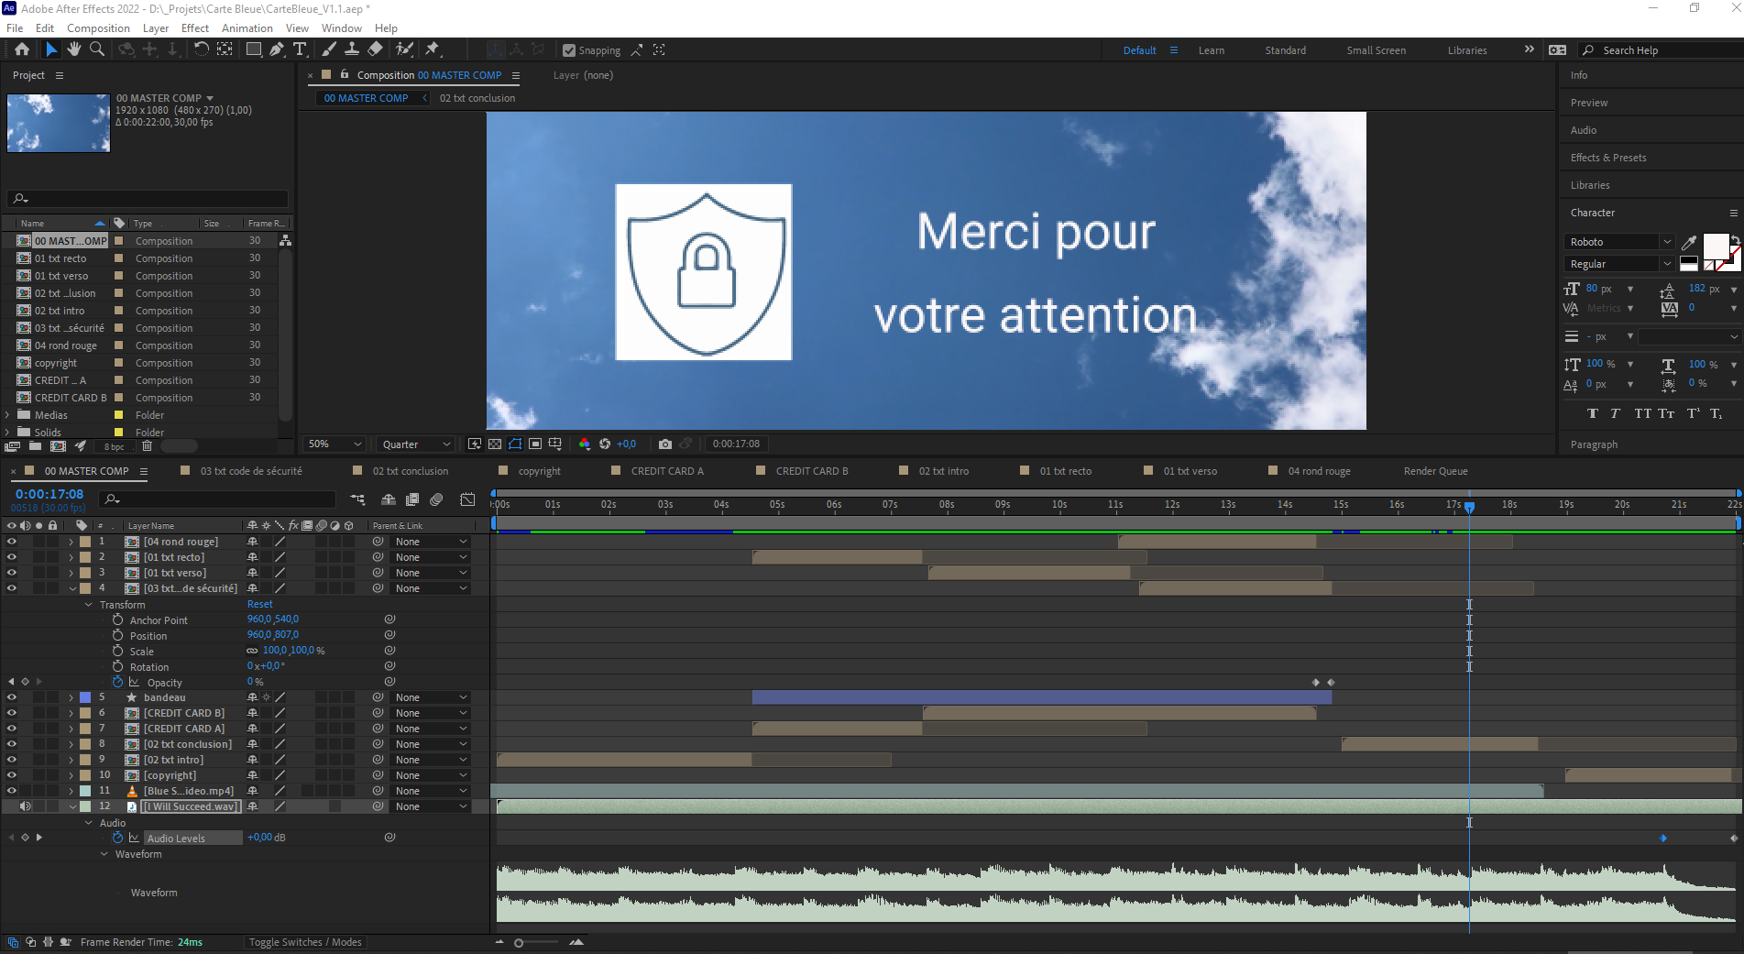The image size is (1744, 954).
Task: Select the Puppet Pin tool
Action: (x=433, y=49)
